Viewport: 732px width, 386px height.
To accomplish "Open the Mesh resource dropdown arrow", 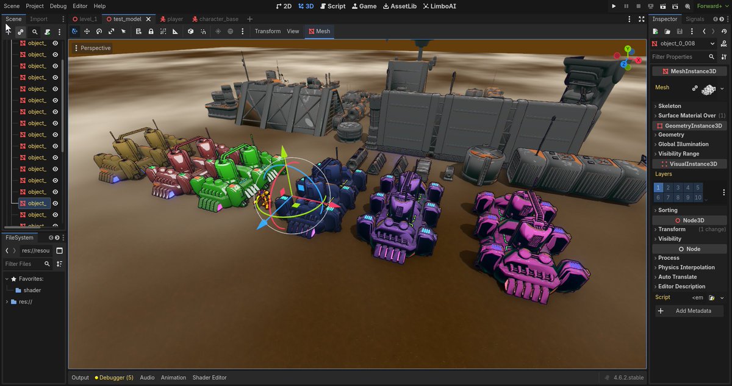I will (722, 88).
